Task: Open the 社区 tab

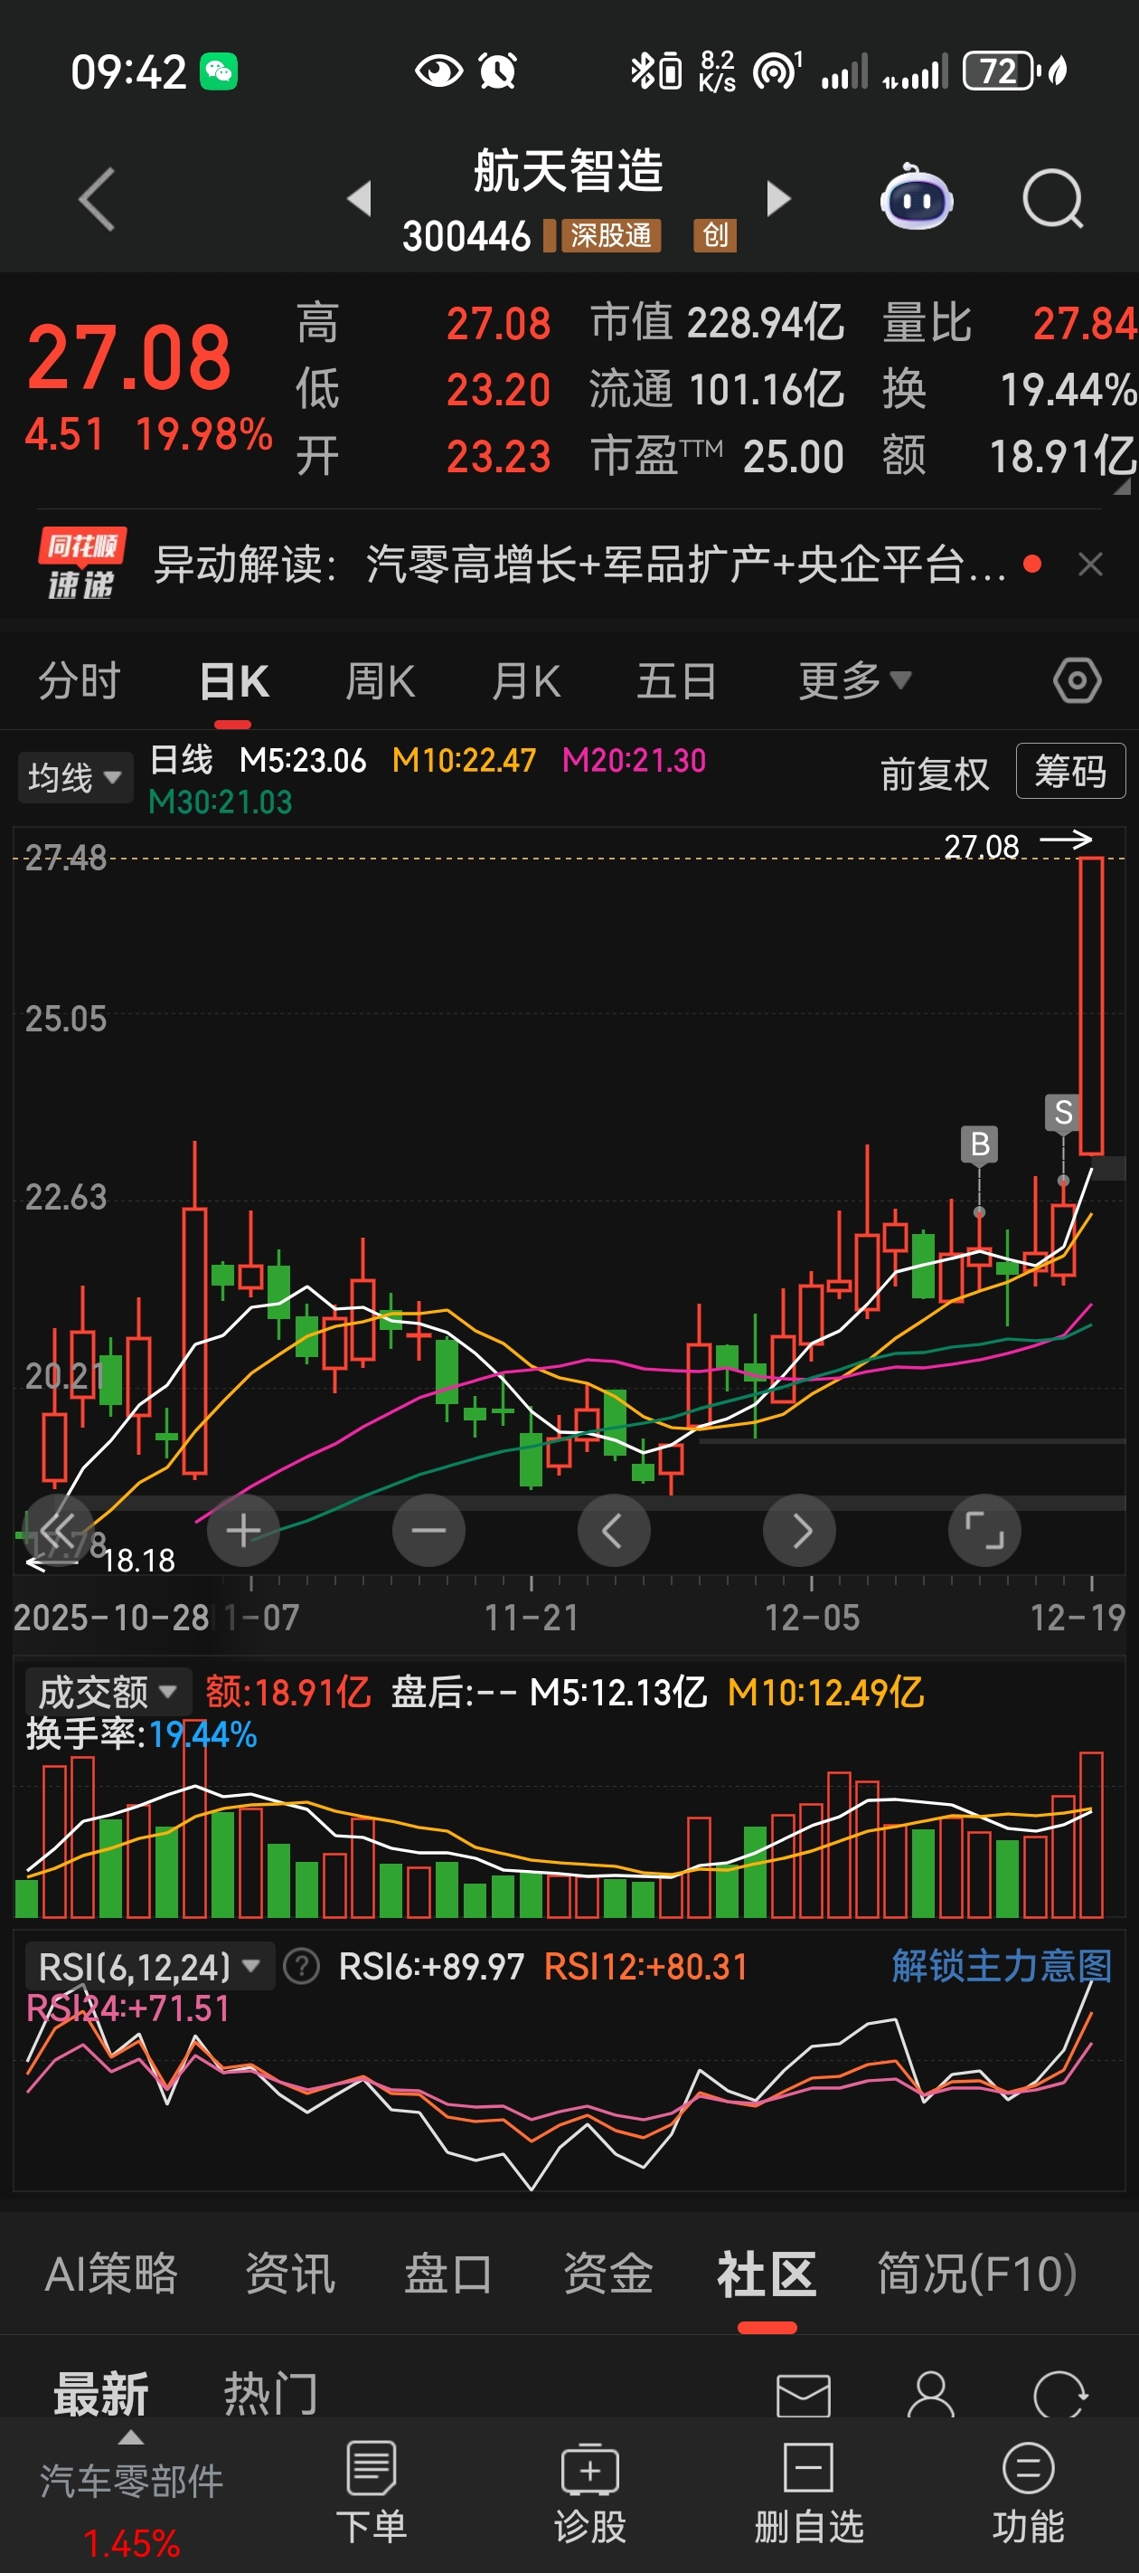Action: click(767, 2274)
